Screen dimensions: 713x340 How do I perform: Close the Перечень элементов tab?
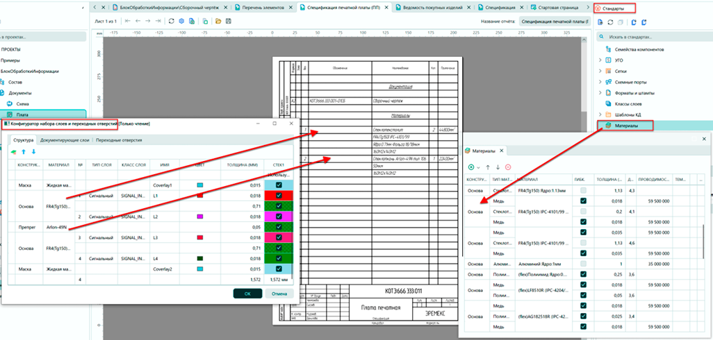[291, 8]
